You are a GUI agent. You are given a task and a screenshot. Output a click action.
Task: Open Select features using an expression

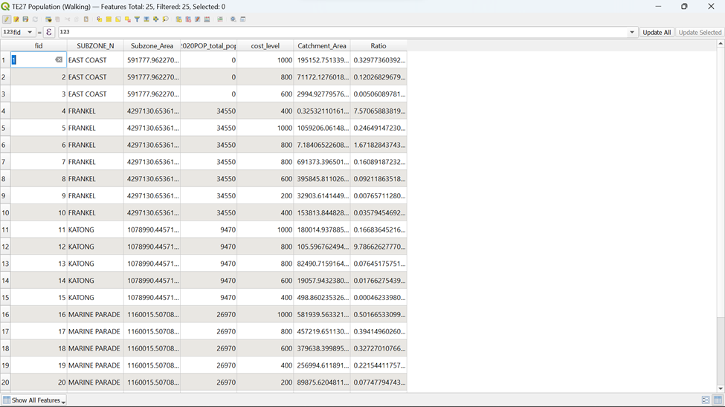(x=99, y=19)
